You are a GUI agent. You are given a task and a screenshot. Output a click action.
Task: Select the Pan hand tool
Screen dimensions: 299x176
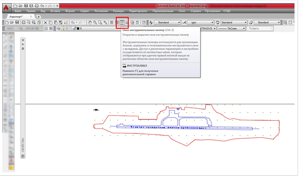(90, 22)
